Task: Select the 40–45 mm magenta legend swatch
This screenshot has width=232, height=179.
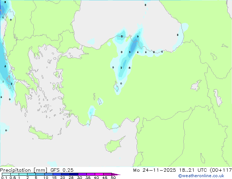Action: click(99, 174)
